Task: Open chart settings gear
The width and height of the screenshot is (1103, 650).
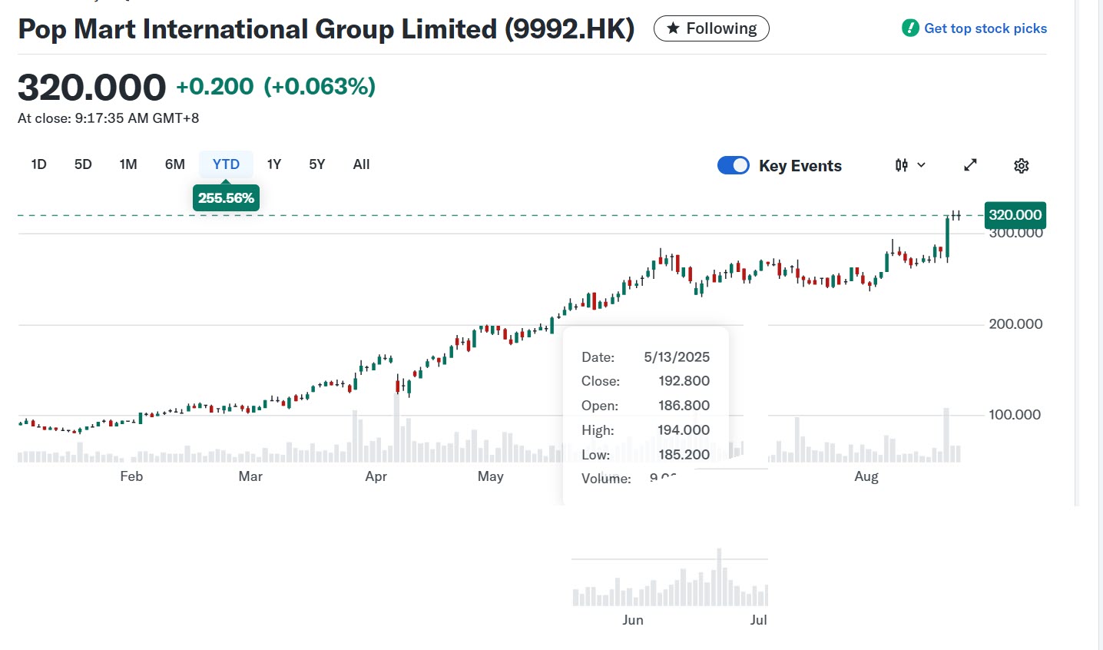Action: point(1021,165)
